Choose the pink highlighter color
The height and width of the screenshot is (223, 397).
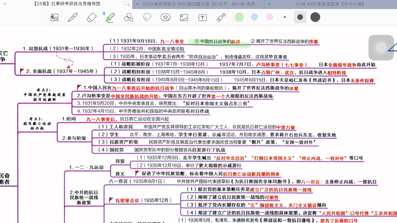pyautogui.click(x=270, y=17)
